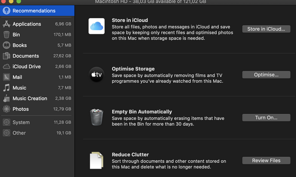This screenshot has height=177, width=296.
Task: Click the Music Creation guitar icon
Action: pos(6,99)
